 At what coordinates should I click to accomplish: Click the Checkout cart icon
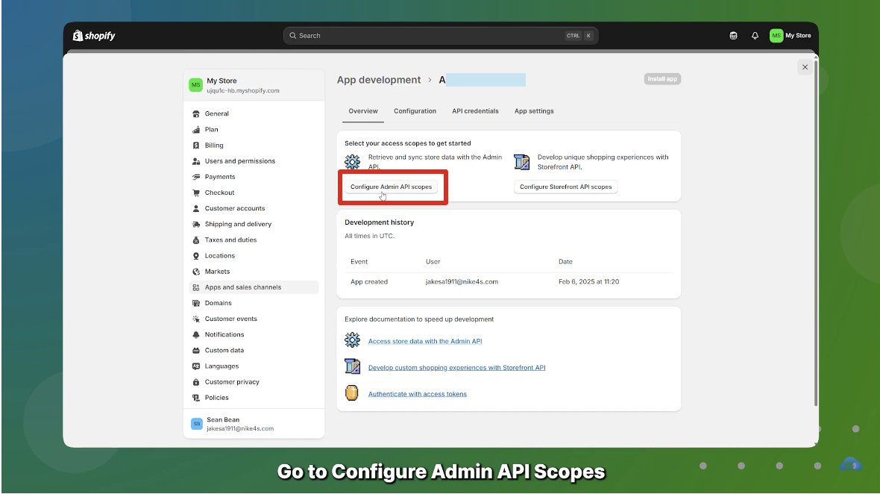coord(196,193)
